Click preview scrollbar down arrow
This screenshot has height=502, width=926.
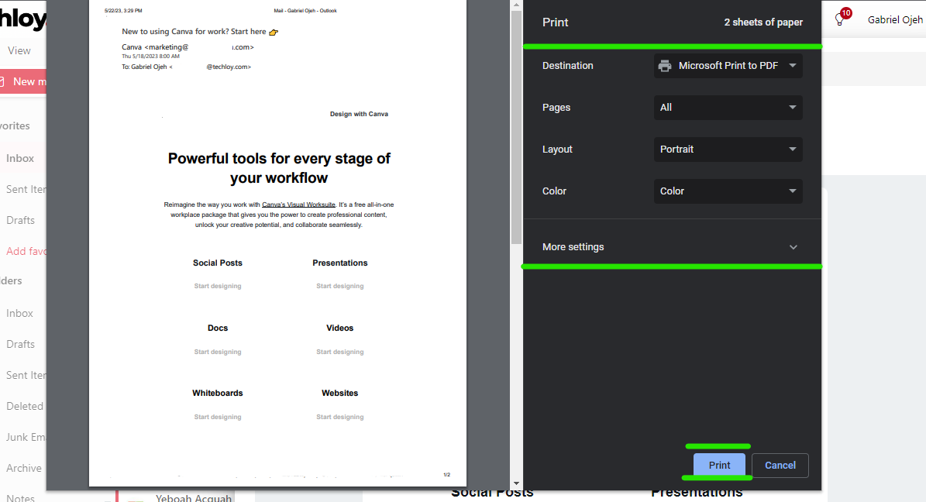pos(516,483)
